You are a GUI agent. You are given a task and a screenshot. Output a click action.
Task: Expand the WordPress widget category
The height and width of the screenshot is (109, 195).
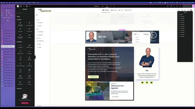19,88
